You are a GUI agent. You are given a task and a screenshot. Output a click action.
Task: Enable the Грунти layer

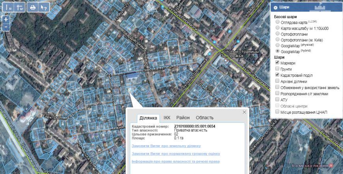[277, 69]
